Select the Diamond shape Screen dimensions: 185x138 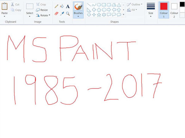point(94,10)
